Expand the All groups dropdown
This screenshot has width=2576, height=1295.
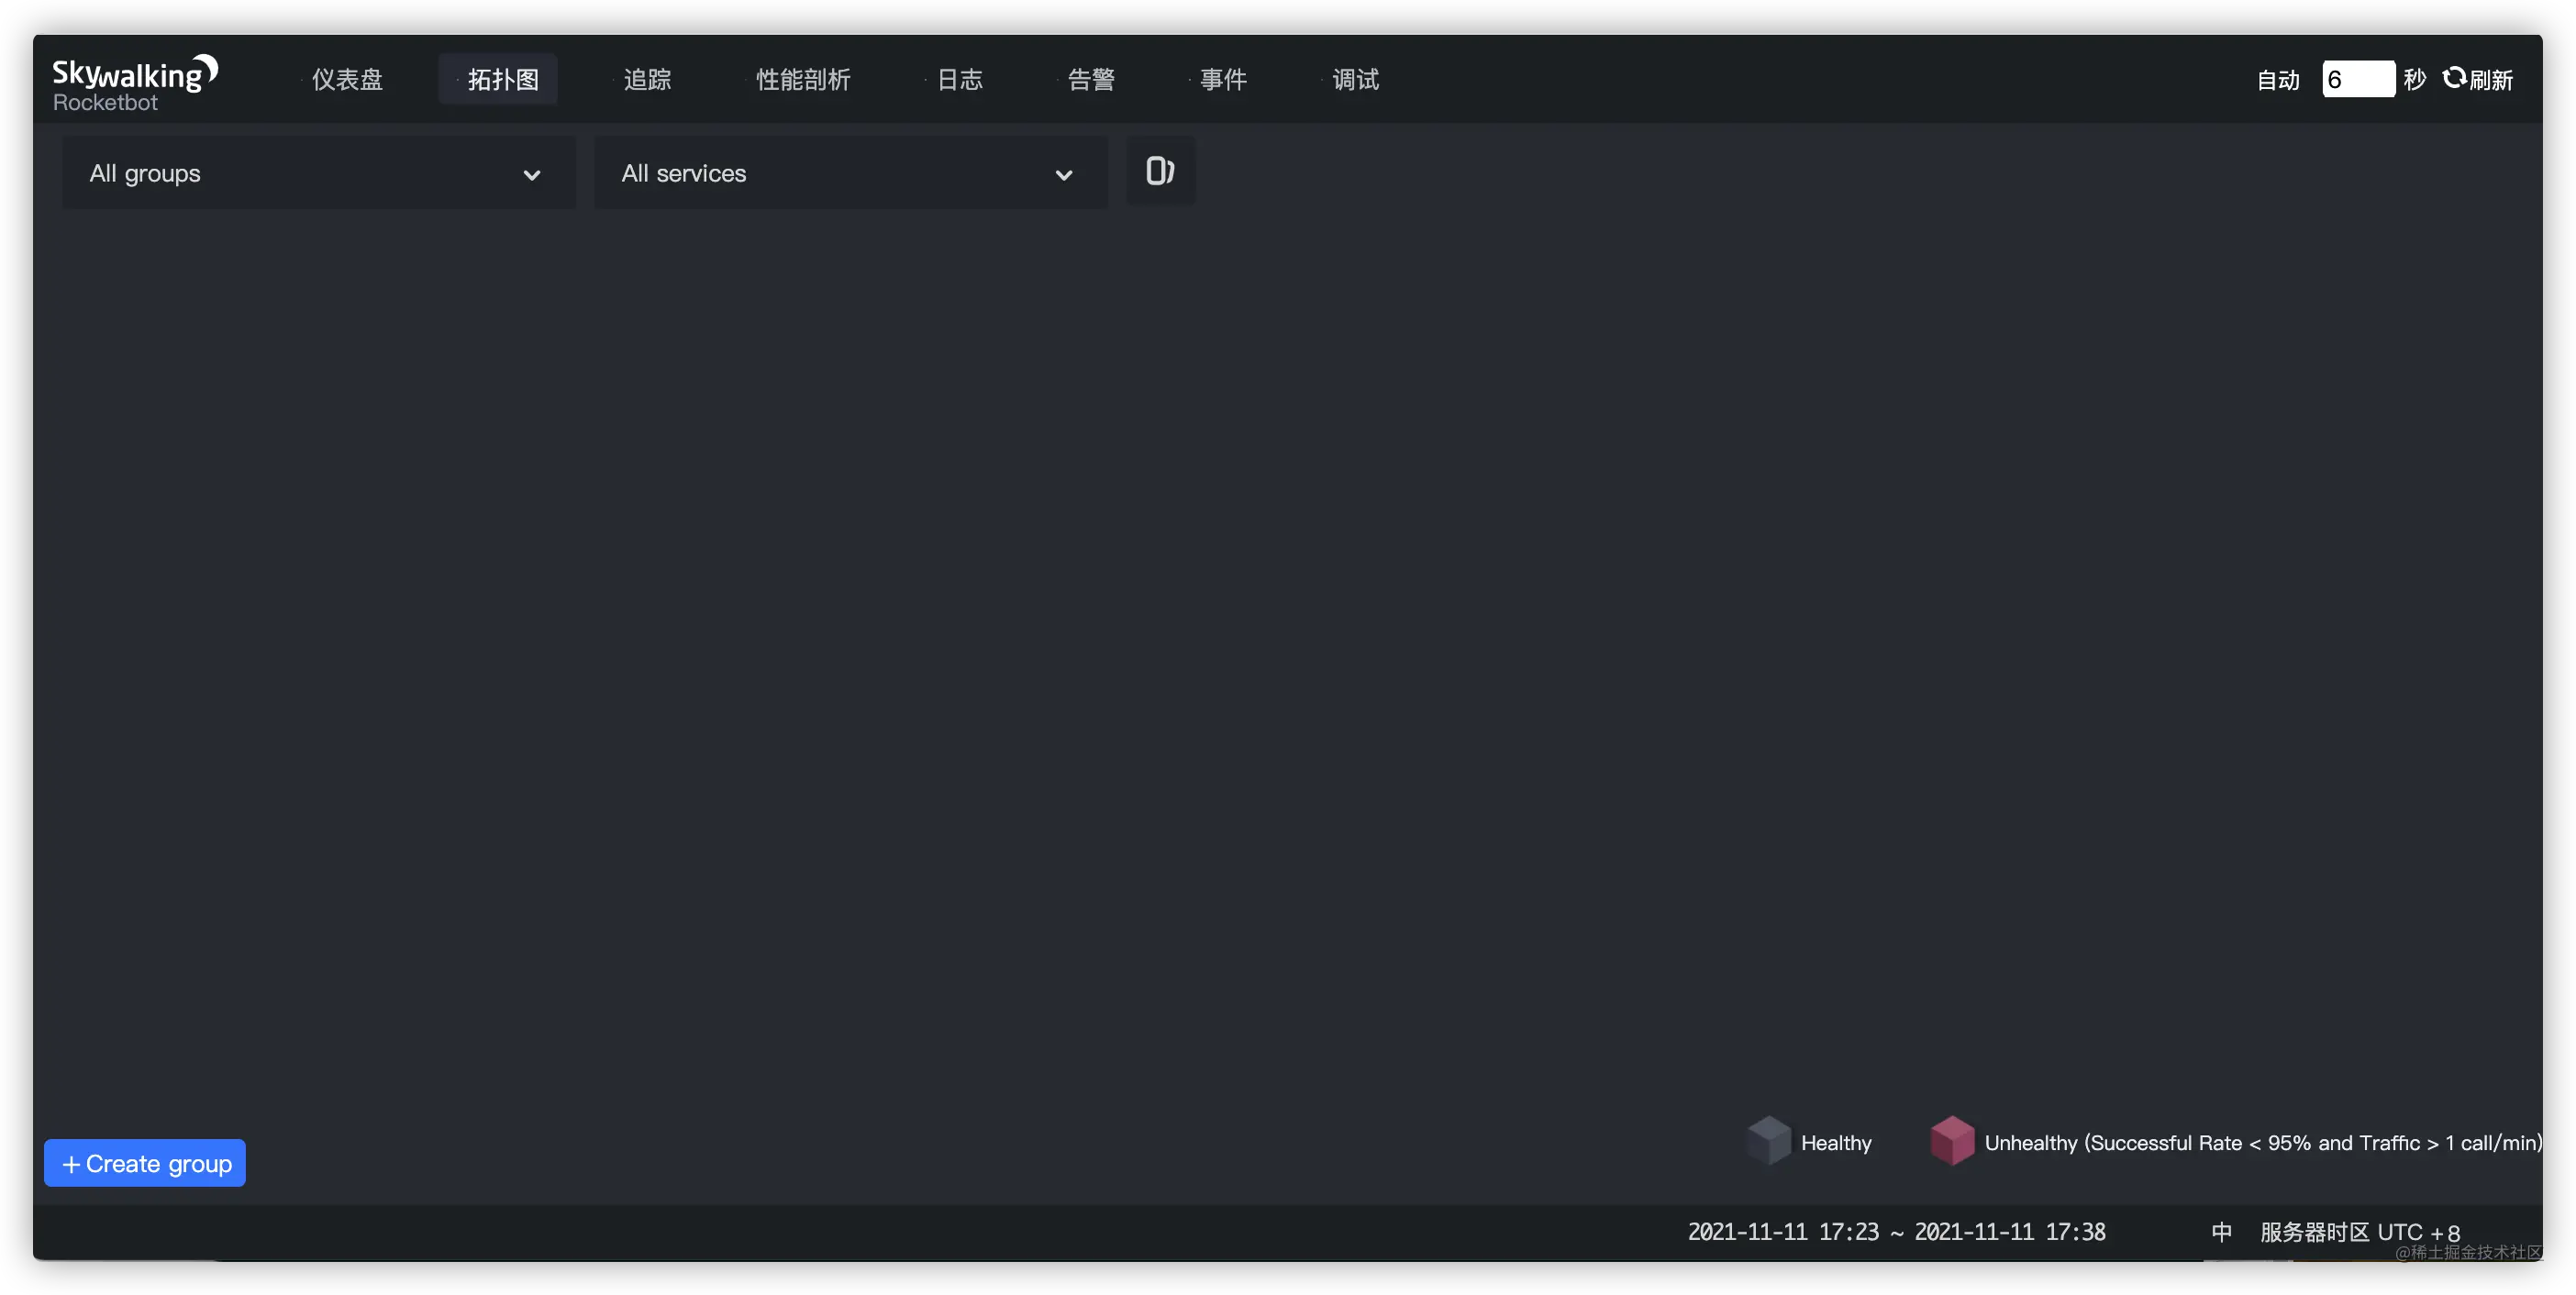[319, 173]
